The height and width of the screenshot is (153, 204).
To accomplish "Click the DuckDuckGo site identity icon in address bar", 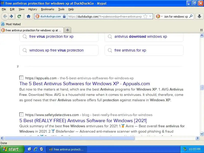I will [x=37, y=16].
